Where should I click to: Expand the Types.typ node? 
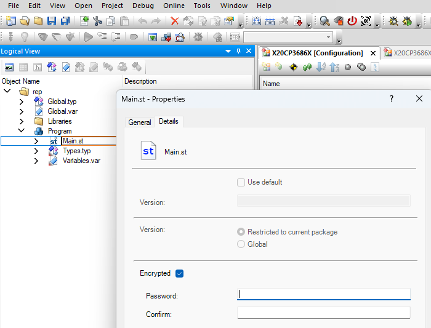[x=36, y=151]
